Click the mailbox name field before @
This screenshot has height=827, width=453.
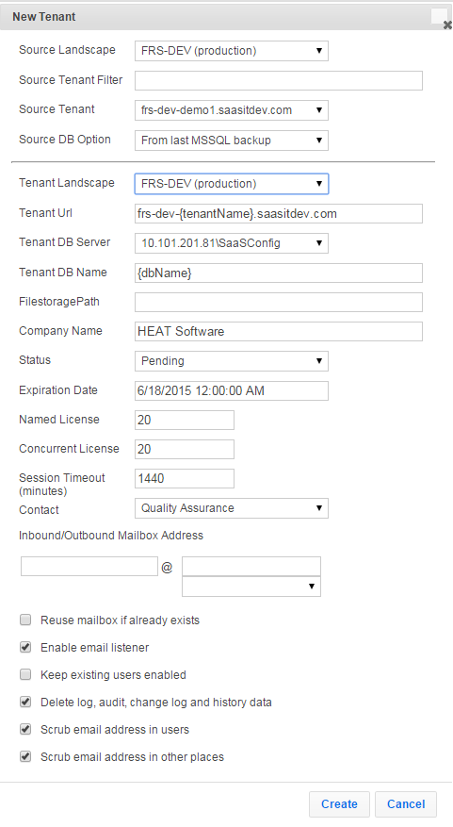tap(89, 567)
